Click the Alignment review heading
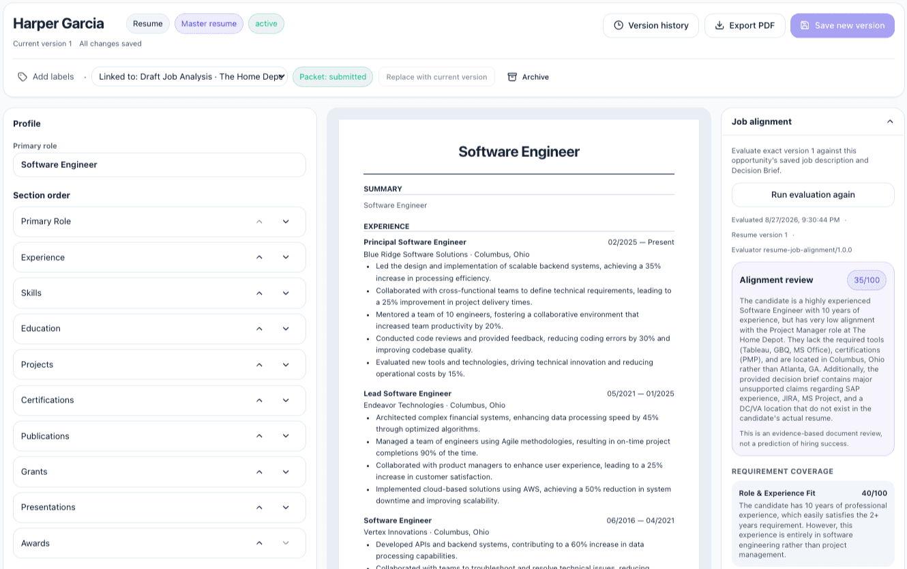Viewport: 907px width, 569px height. coord(776,280)
